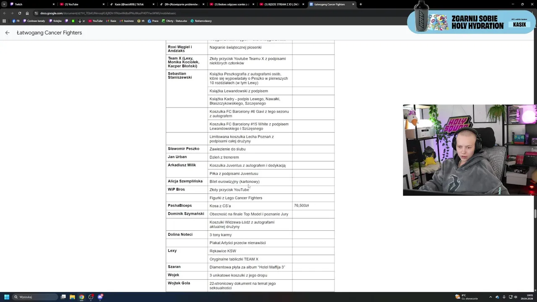
Task: Select the Rękawice KSW cell
Action: click(x=250, y=251)
